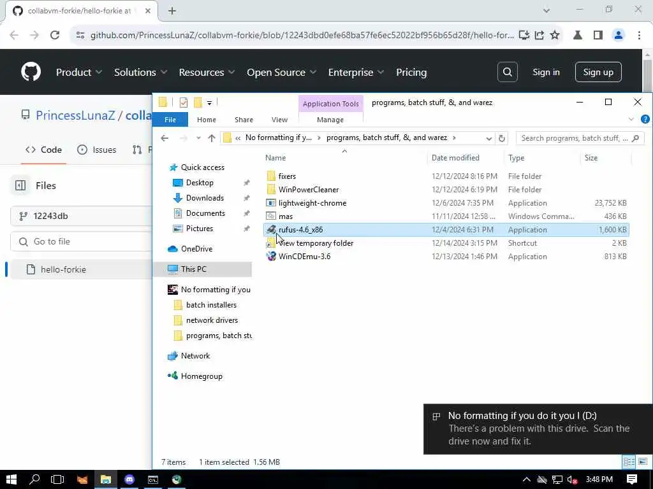Switch to the View ribbon tab
The height and width of the screenshot is (489, 653).
[x=279, y=120]
